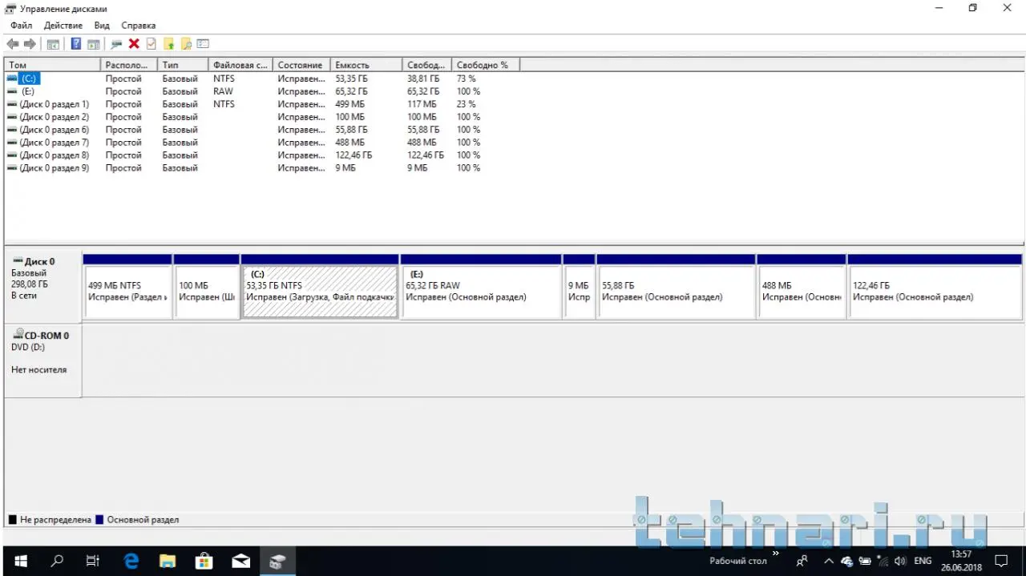
Task: Select the 499 МБ NTFS partition block
Action: click(127, 287)
